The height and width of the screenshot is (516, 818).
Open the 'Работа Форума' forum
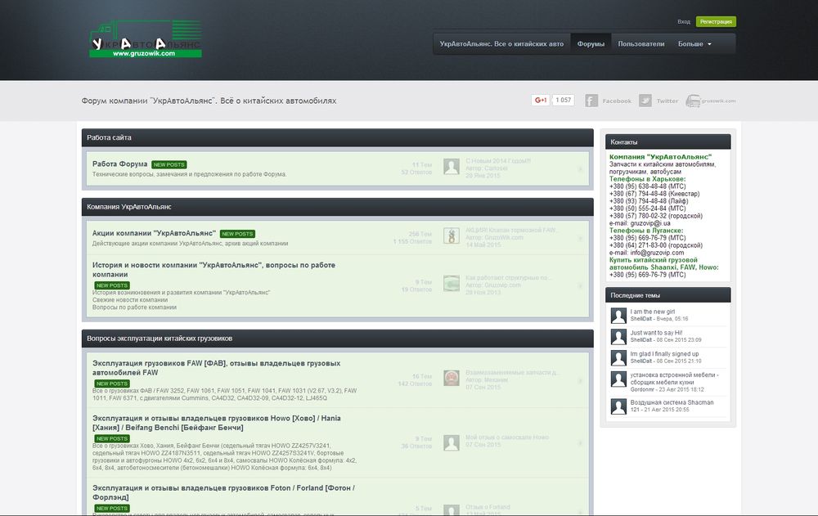pos(119,164)
